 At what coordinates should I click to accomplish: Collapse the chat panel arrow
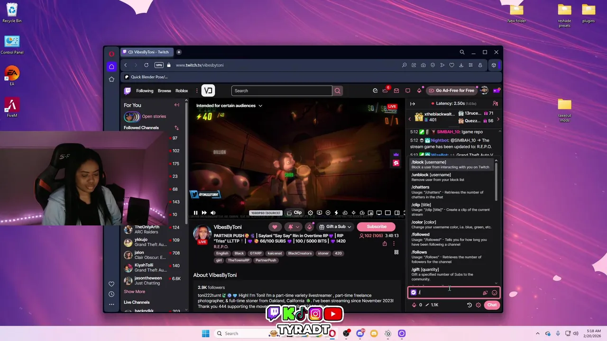tap(413, 104)
